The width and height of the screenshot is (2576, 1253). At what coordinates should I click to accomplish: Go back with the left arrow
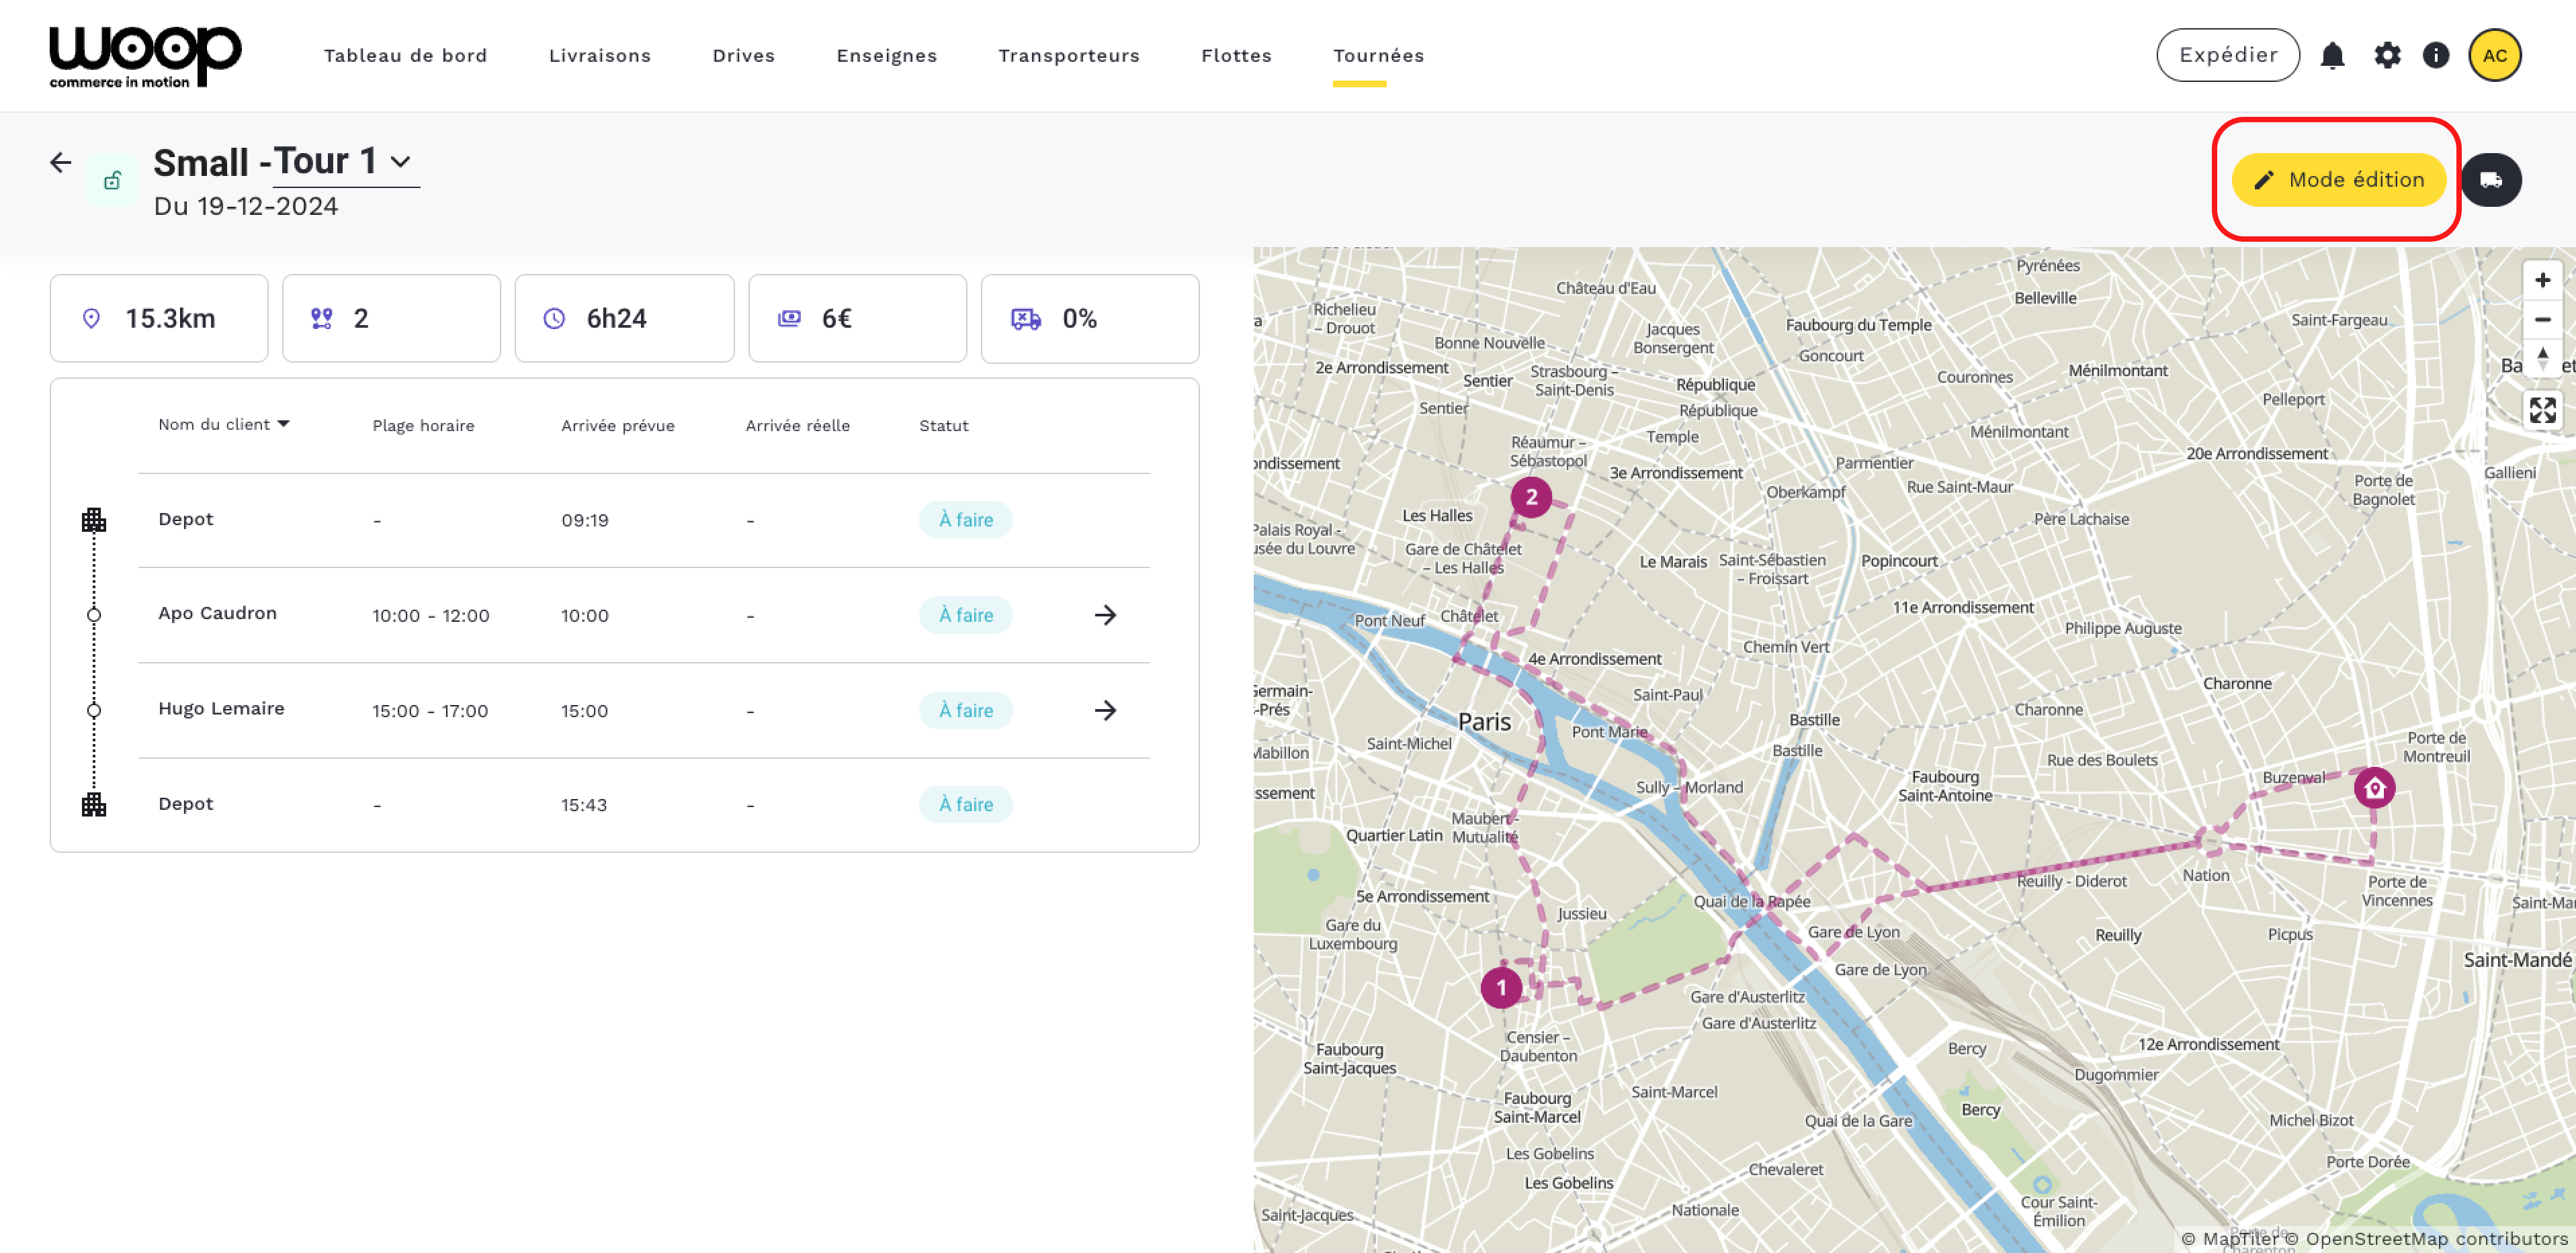[x=61, y=162]
